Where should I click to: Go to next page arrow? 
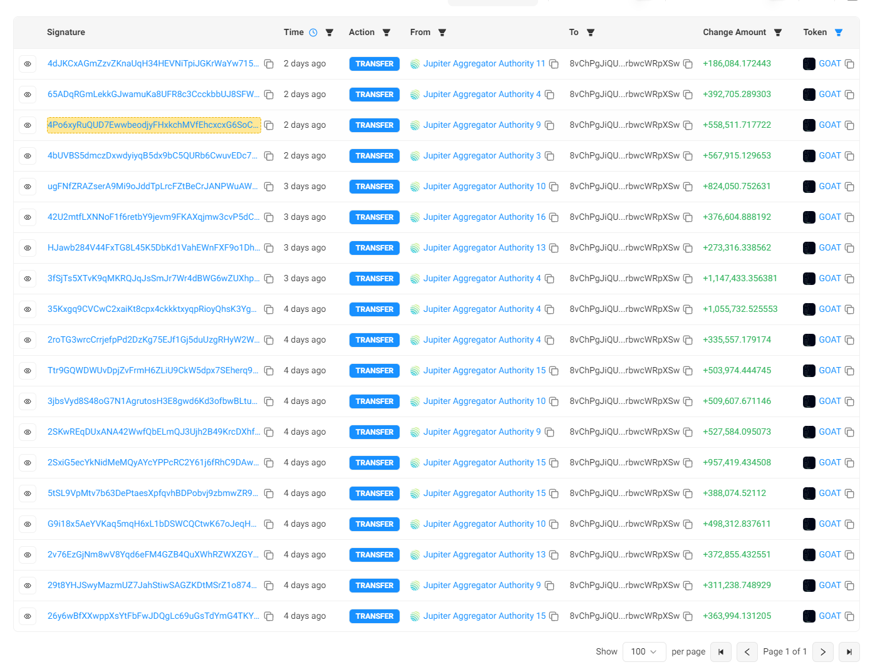click(x=823, y=652)
